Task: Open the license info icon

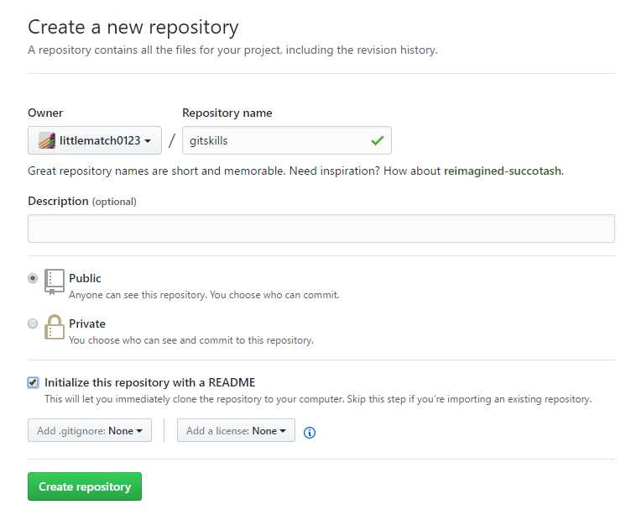Action: point(310,433)
